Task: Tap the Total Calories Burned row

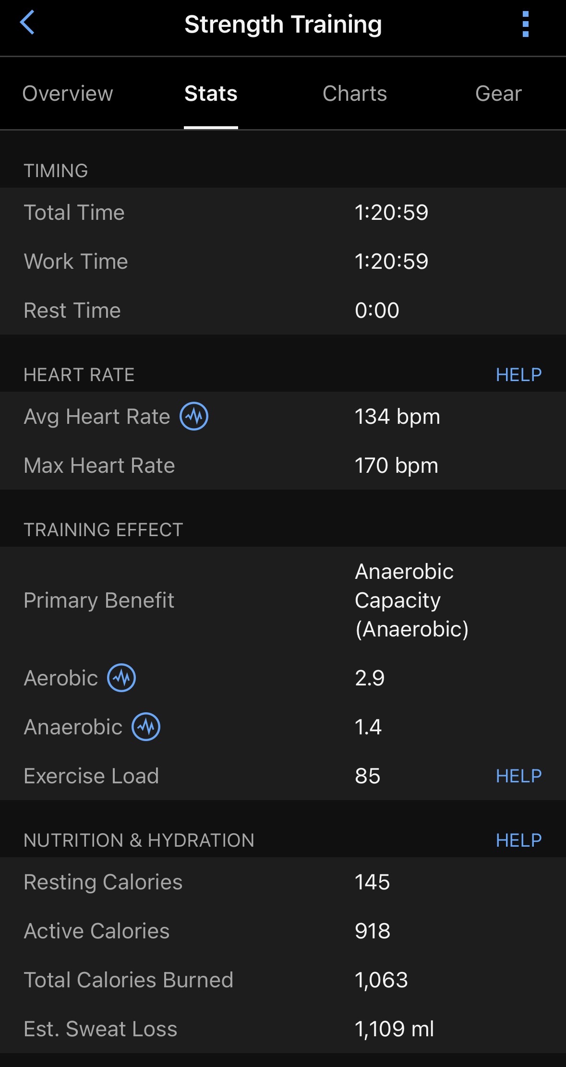Action: [283, 980]
